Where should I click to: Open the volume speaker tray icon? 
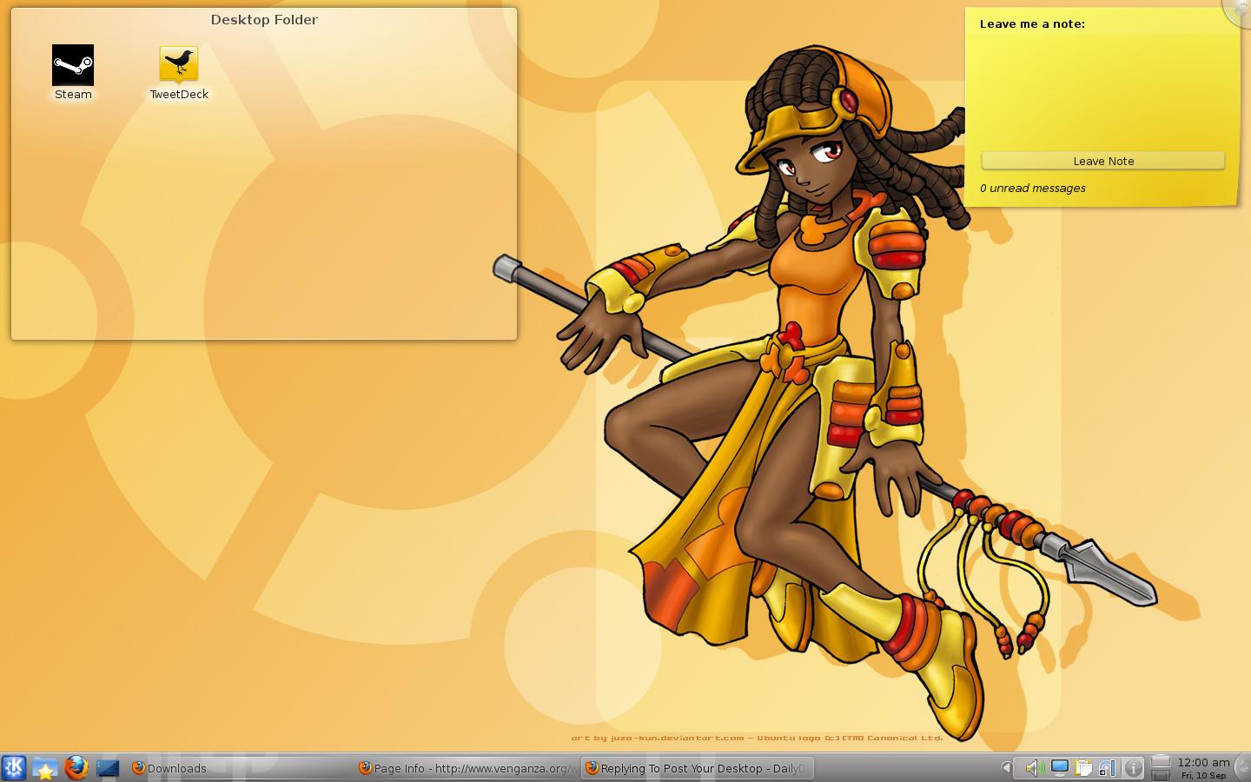pos(1033,768)
